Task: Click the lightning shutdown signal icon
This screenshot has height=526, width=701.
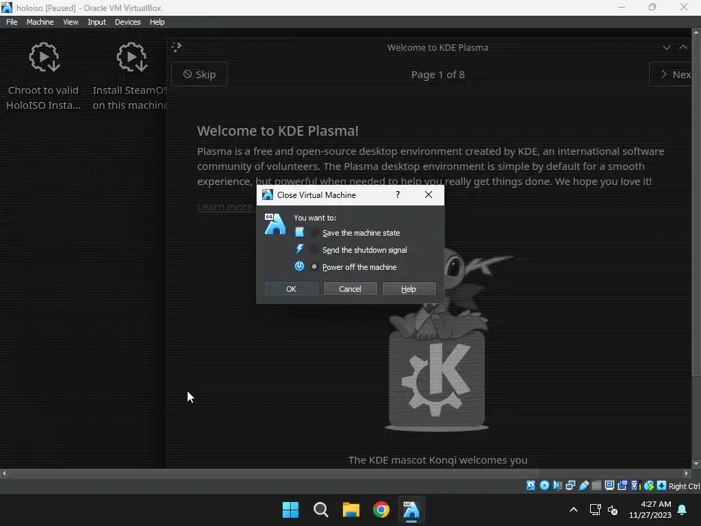Action: point(299,249)
